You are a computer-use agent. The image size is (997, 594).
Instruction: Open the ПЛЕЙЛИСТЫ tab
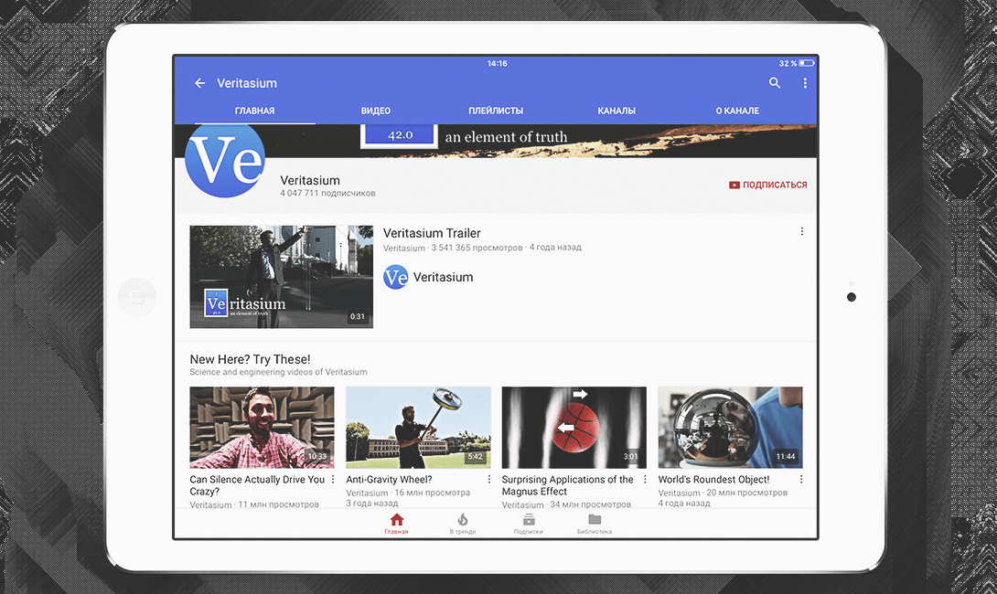pyautogui.click(x=496, y=111)
